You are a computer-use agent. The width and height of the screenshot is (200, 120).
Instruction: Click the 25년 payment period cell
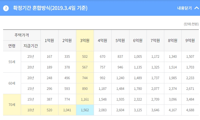(x=31, y=57)
